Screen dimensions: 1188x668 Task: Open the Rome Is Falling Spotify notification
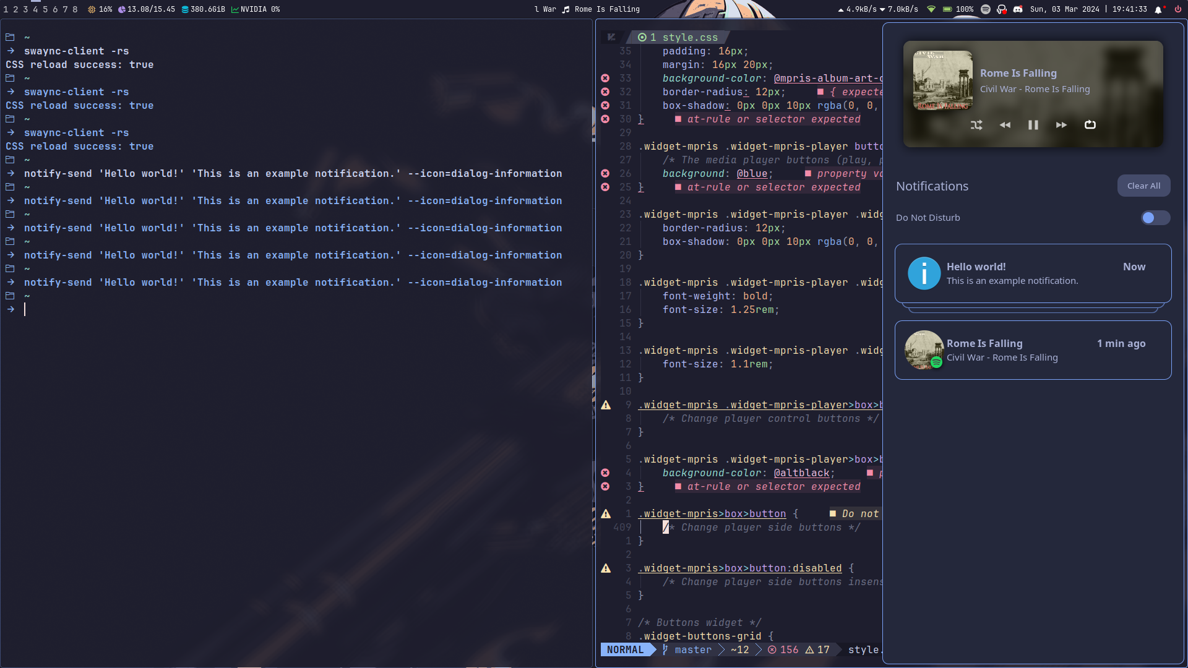click(x=1033, y=350)
